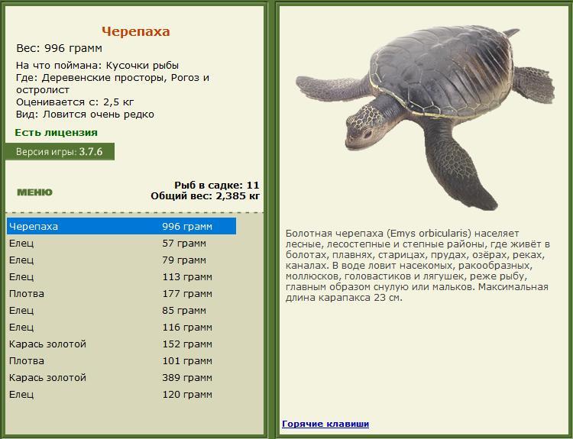
Task: Click the Где: Деревенские просторы location line
Action: [x=112, y=84]
